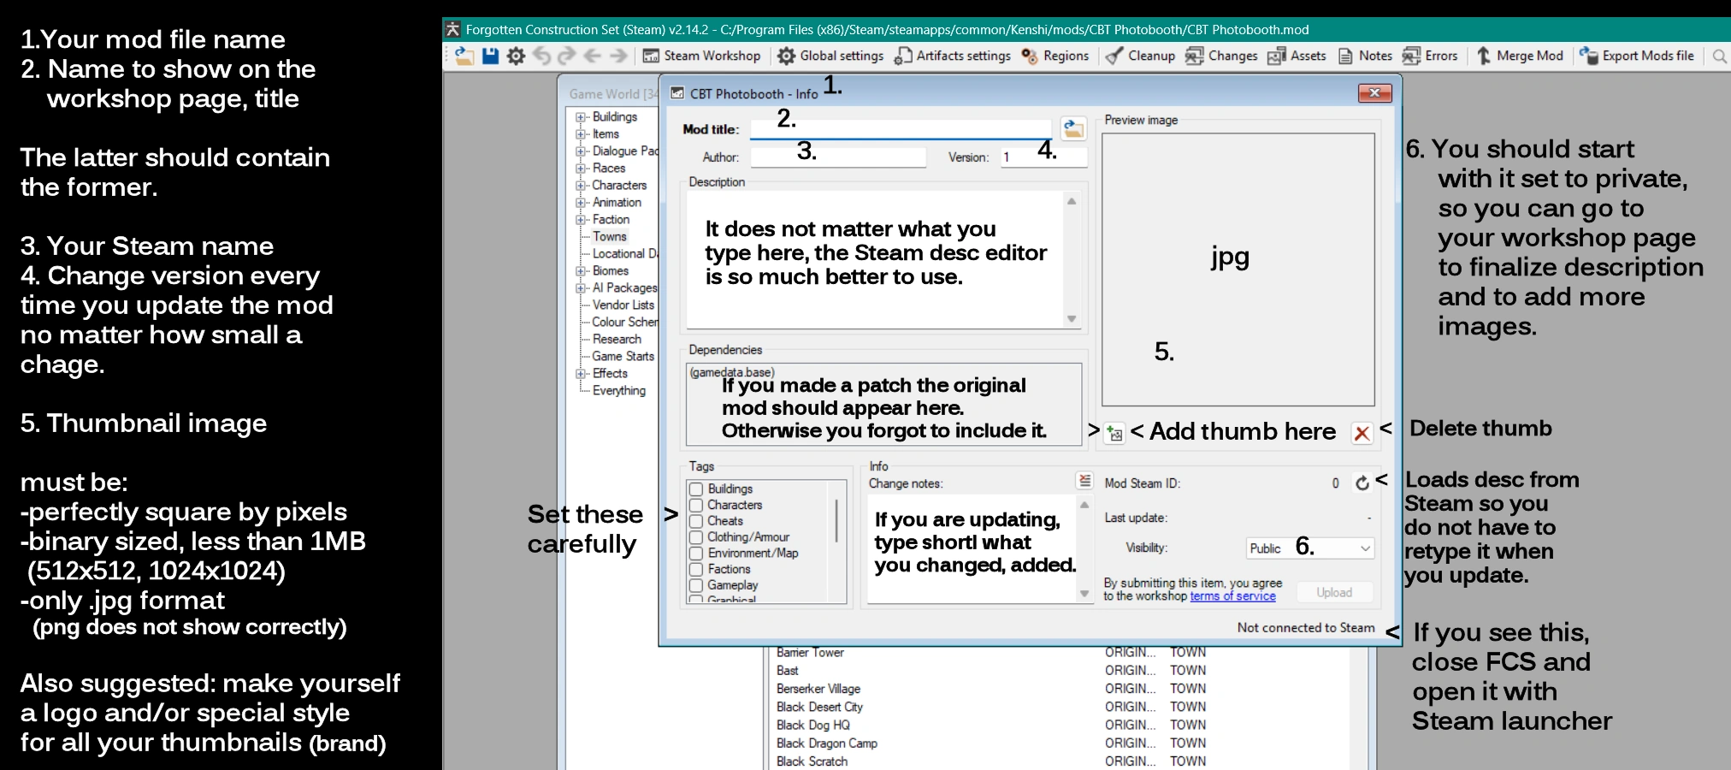The image size is (1731, 770).
Task: Expand the Items tree node
Action: (581, 134)
